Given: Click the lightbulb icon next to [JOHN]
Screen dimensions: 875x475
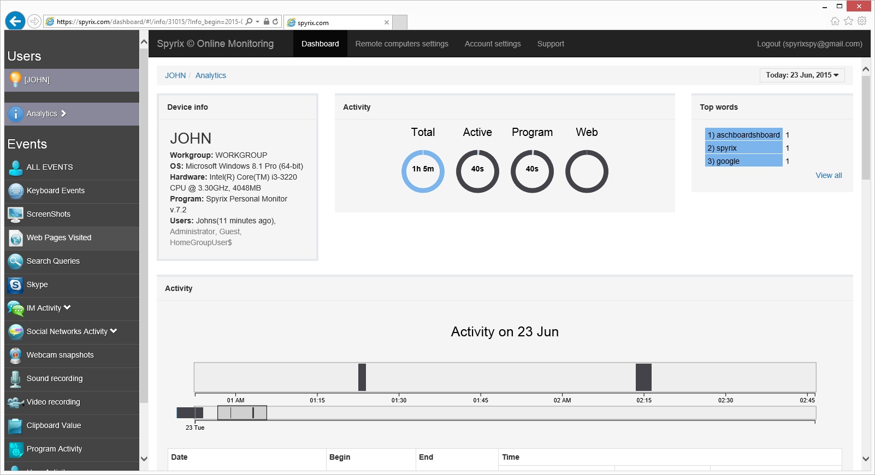Looking at the screenshot, I should [x=15, y=80].
